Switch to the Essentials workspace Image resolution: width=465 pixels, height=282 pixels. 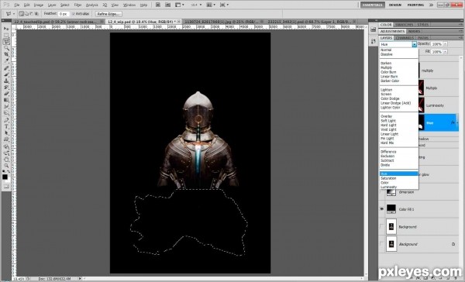(x=373, y=5)
